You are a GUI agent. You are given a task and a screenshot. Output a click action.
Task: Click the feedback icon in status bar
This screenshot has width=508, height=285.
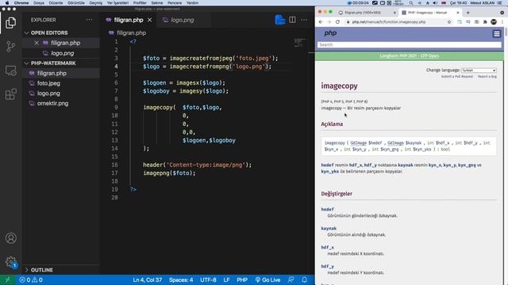291,279
